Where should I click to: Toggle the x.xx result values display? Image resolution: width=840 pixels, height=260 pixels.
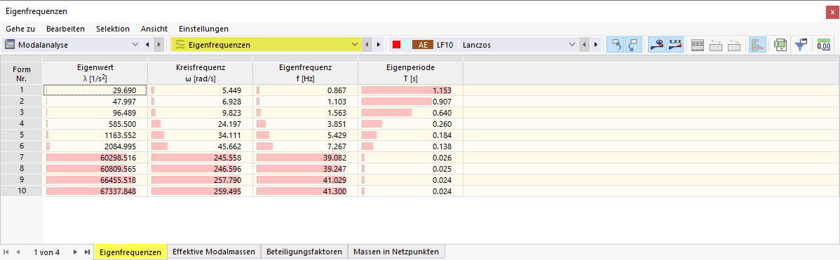tap(675, 45)
